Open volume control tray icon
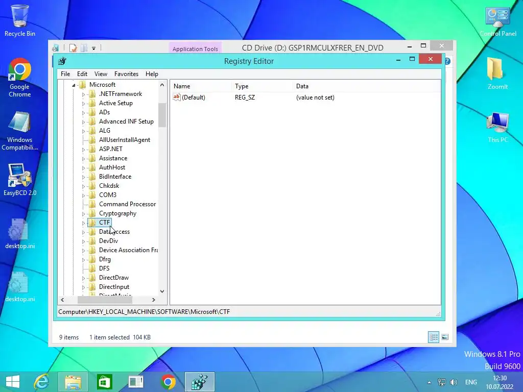Screen dimensions: 523x392 coord(454,382)
